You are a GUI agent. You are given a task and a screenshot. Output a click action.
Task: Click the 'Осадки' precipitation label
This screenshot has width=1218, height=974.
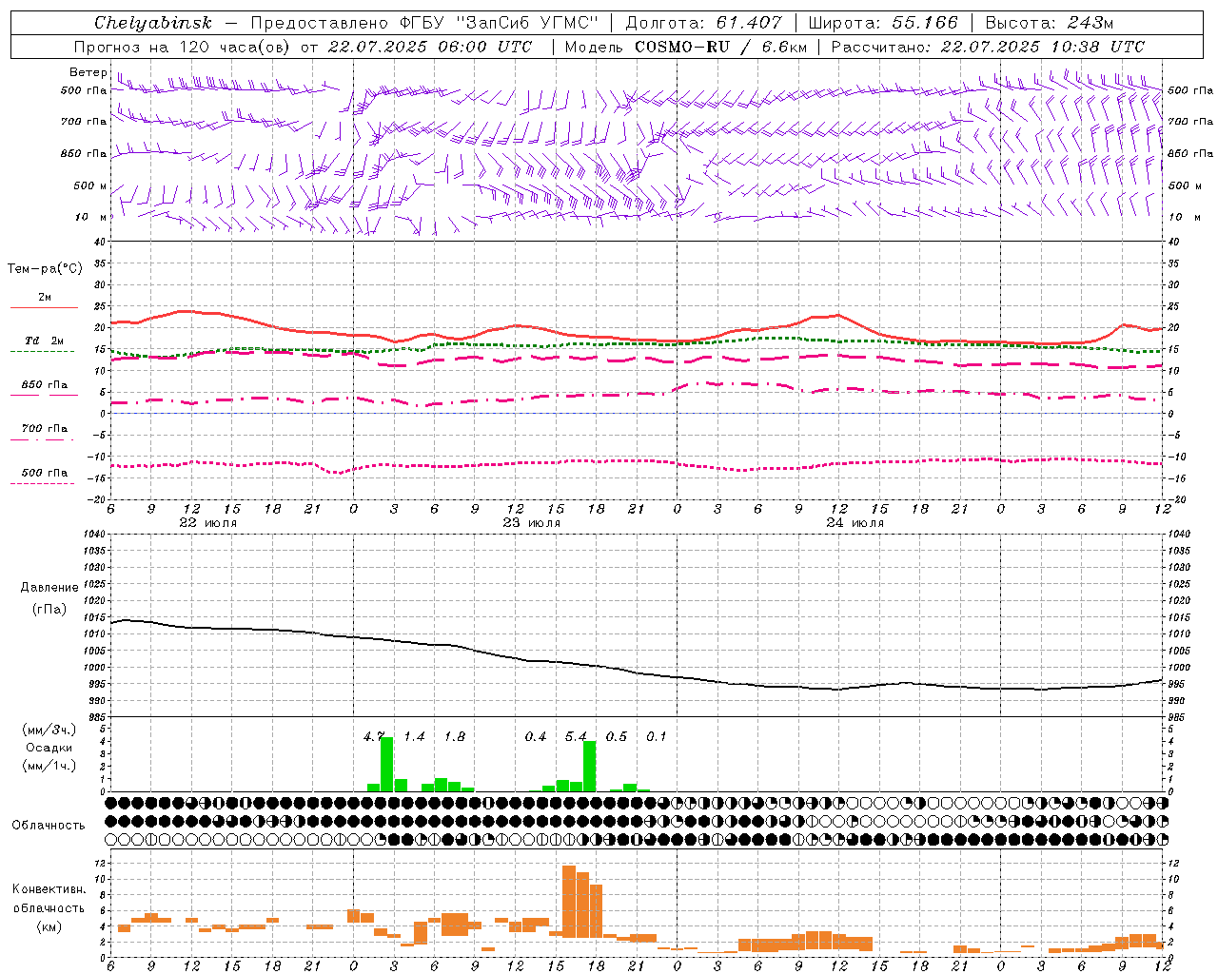[x=49, y=748]
